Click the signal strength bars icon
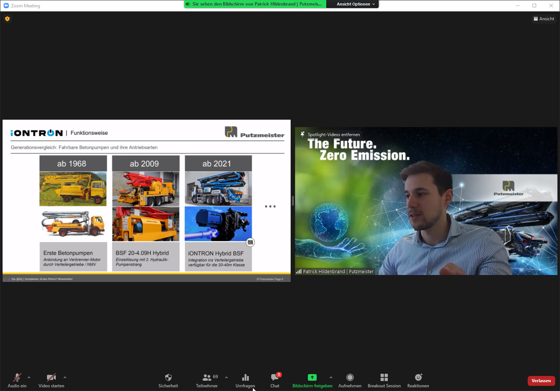This screenshot has height=391, width=560. point(299,272)
